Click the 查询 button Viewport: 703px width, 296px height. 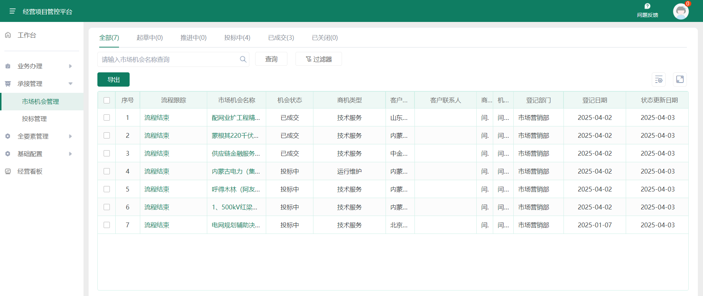tap(271, 59)
